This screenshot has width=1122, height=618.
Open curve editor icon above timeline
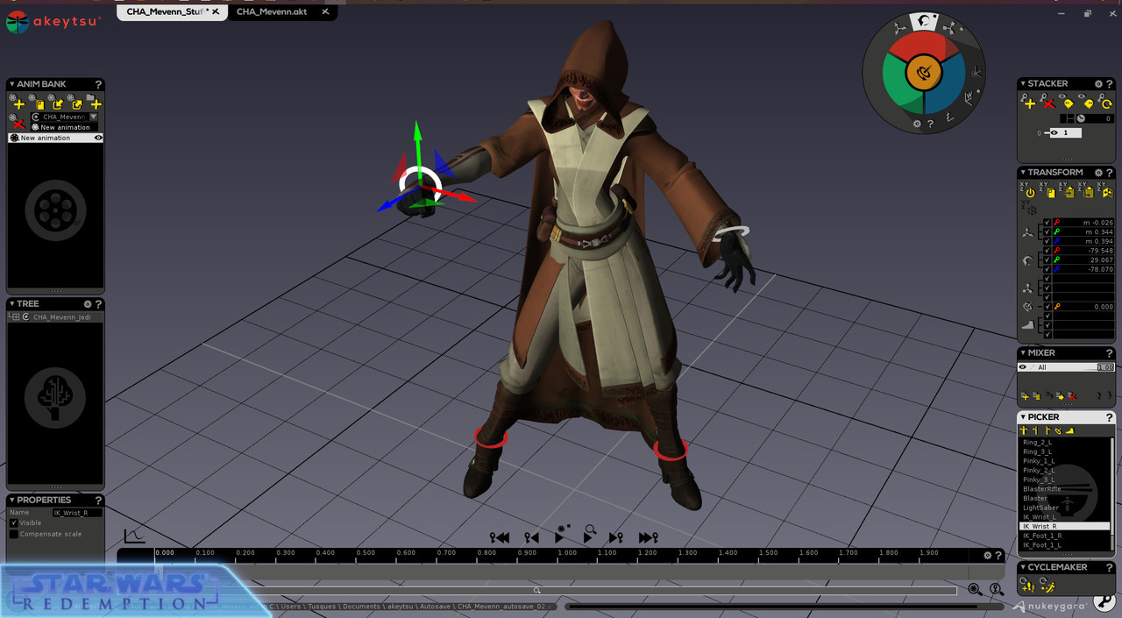coord(134,536)
